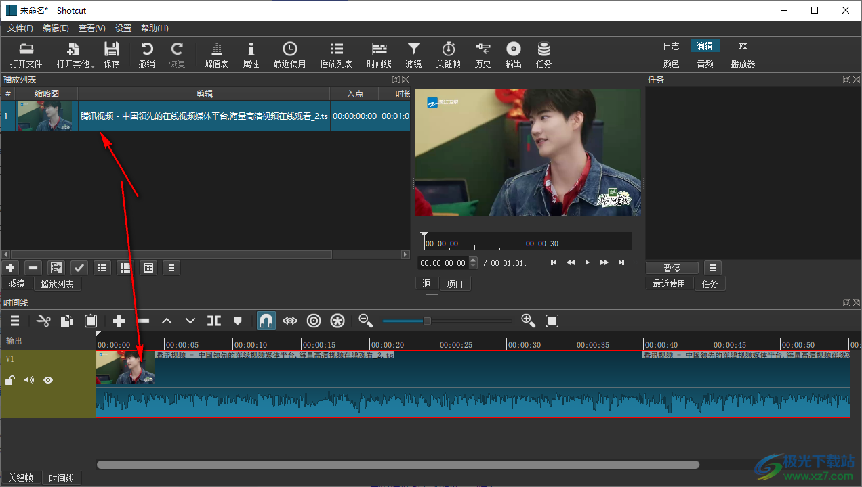Image resolution: width=862 pixels, height=487 pixels.
Task: Open the Export panel from toolbar
Action: [514, 55]
